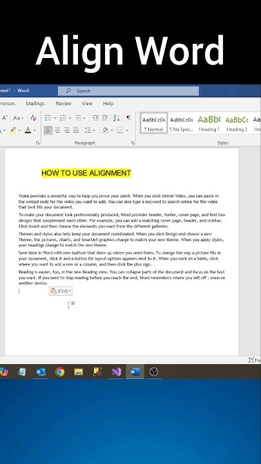Click the Bullets list icon
The image size is (261, 464).
[x=48, y=118]
